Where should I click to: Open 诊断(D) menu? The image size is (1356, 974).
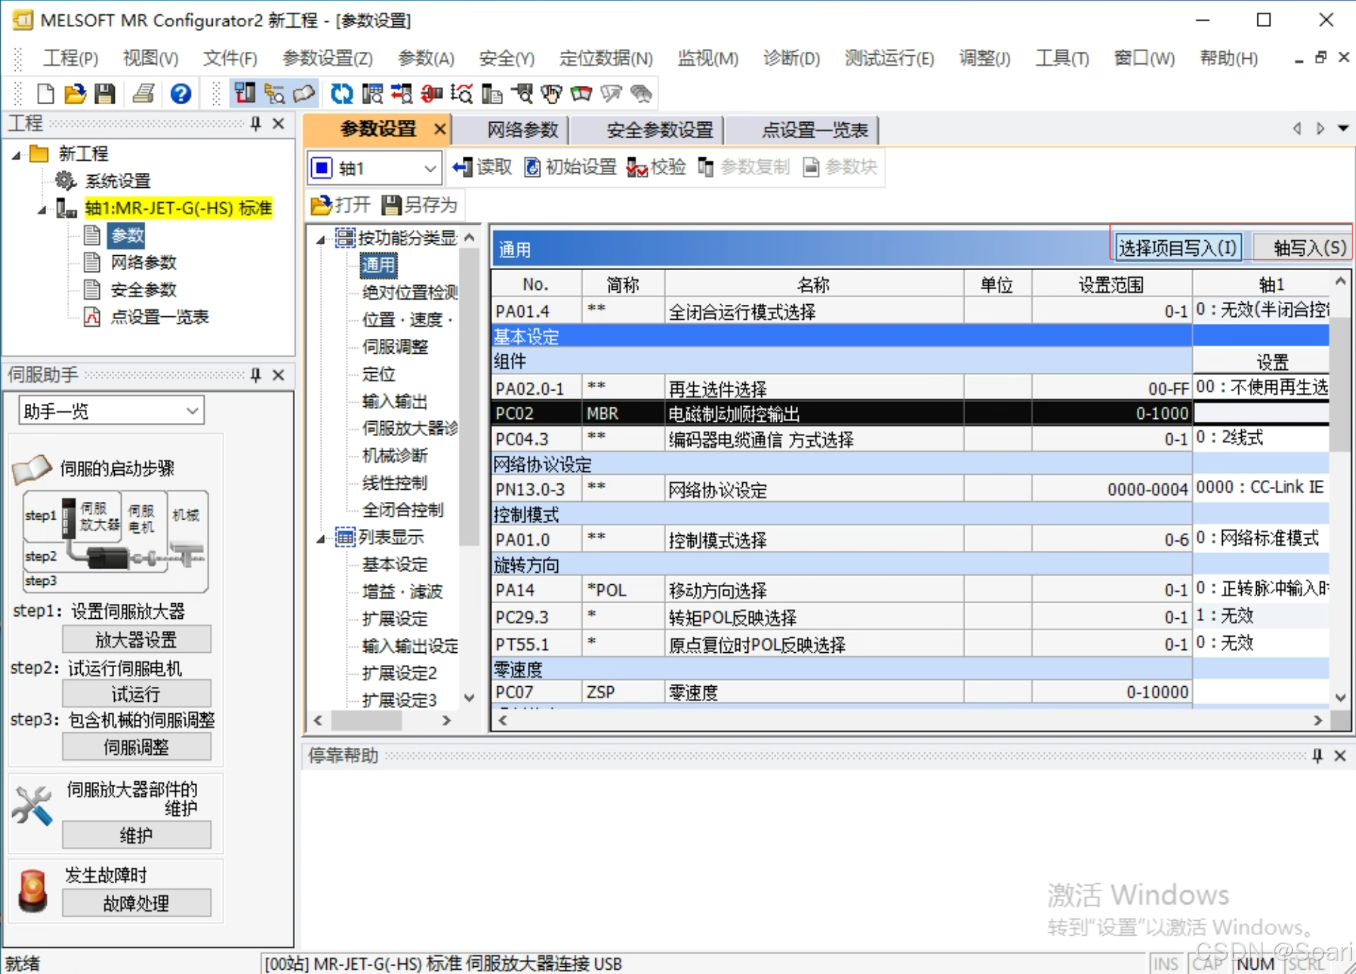point(792,58)
